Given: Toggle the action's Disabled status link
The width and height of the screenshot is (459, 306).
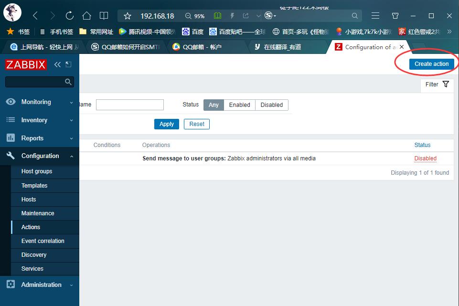Looking at the screenshot, I should click(x=426, y=158).
